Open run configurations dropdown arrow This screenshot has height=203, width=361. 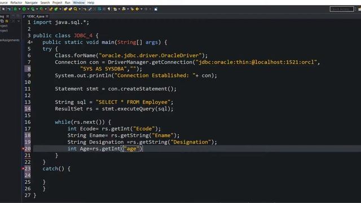pyautogui.click(x=28, y=9)
